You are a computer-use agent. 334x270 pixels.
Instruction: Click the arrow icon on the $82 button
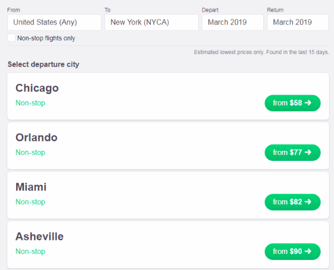click(x=308, y=202)
